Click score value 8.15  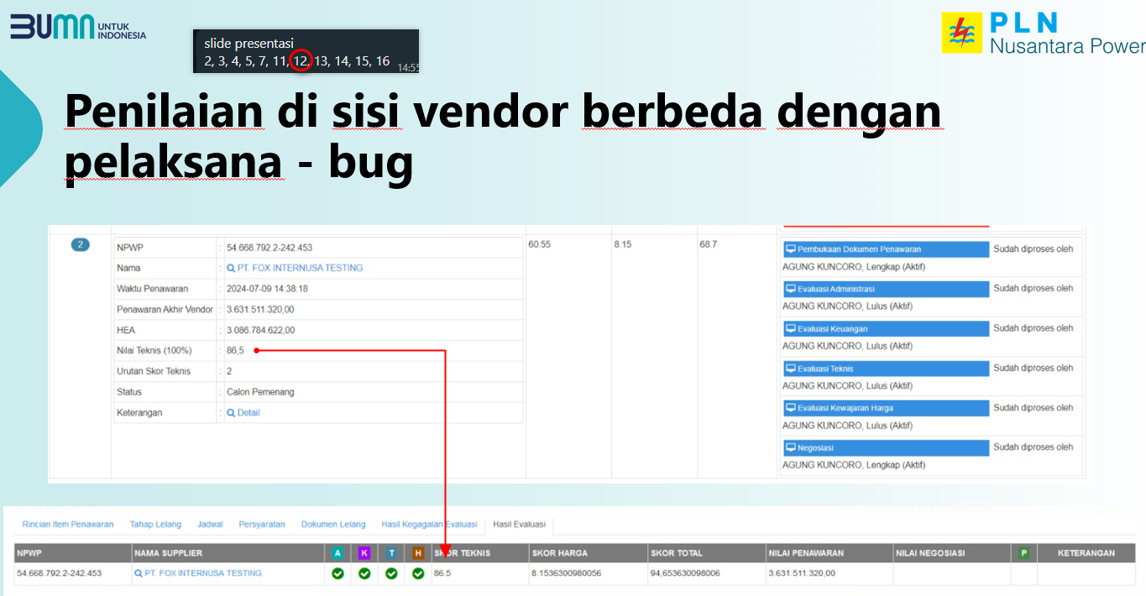click(x=622, y=244)
